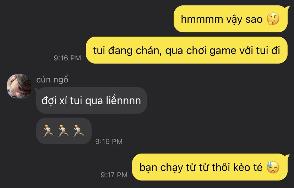
Task: Click the 9:17 PM timestamp
Action: 114,175
